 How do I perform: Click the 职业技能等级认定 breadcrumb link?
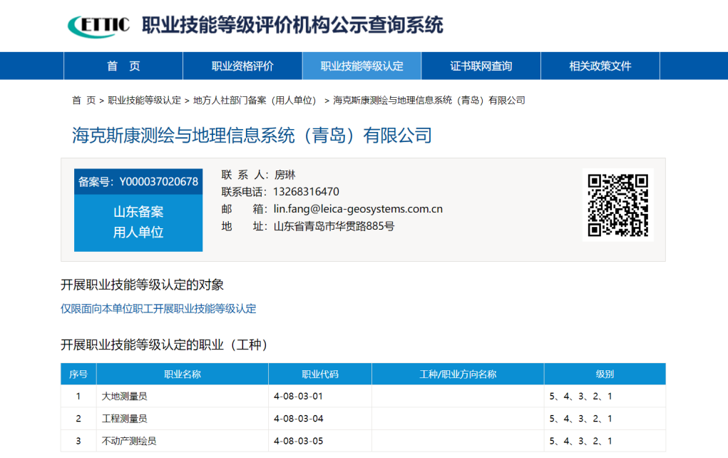click(145, 101)
